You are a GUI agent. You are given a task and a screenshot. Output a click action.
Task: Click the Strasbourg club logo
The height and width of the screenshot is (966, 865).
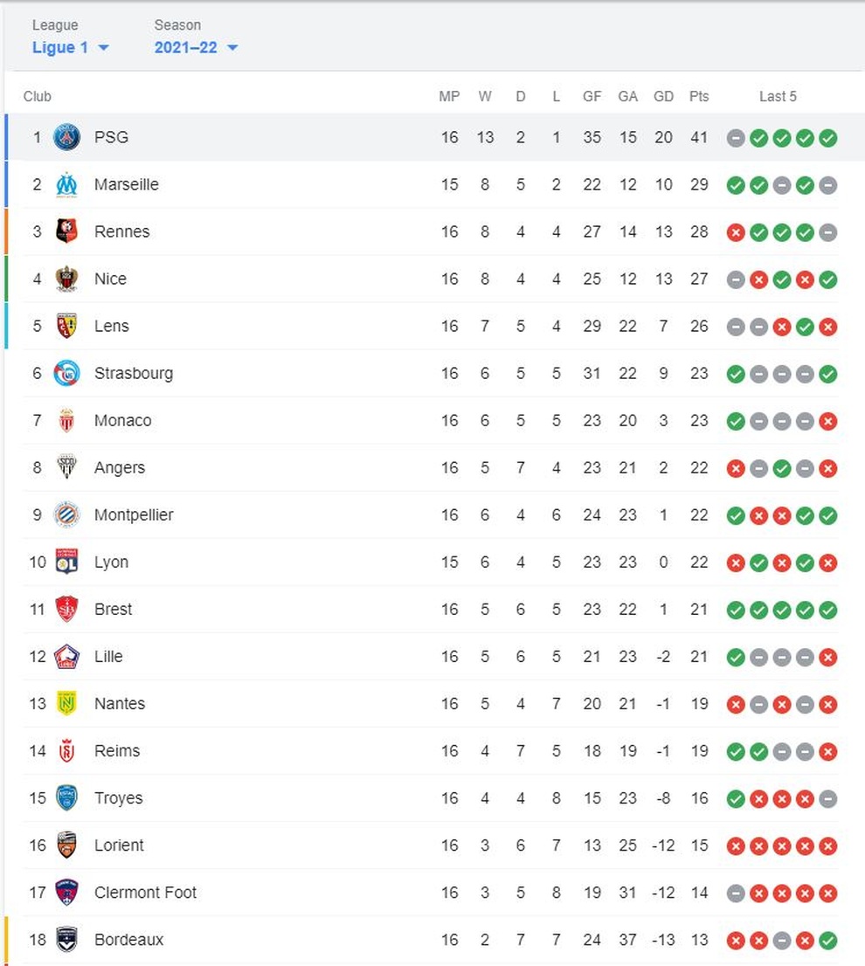pos(66,373)
